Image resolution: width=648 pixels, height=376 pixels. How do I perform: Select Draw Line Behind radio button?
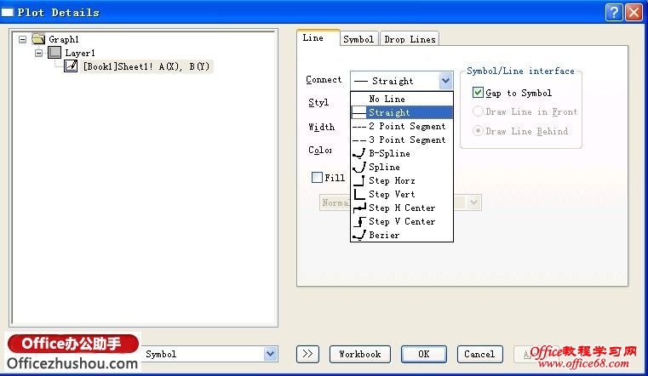click(x=478, y=131)
